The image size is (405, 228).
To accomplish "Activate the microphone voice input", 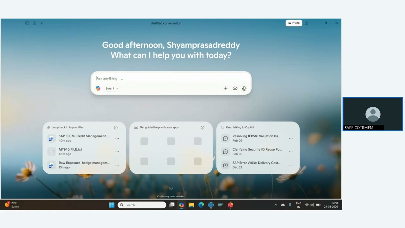I will click(x=244, y=88).
